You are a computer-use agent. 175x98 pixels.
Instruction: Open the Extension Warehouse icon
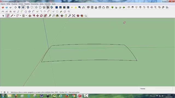(82, 16)
